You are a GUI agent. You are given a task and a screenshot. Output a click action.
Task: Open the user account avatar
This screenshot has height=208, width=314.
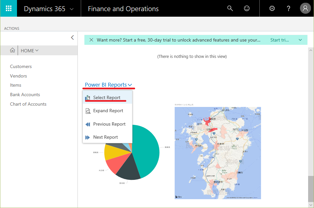coord(305,9)
